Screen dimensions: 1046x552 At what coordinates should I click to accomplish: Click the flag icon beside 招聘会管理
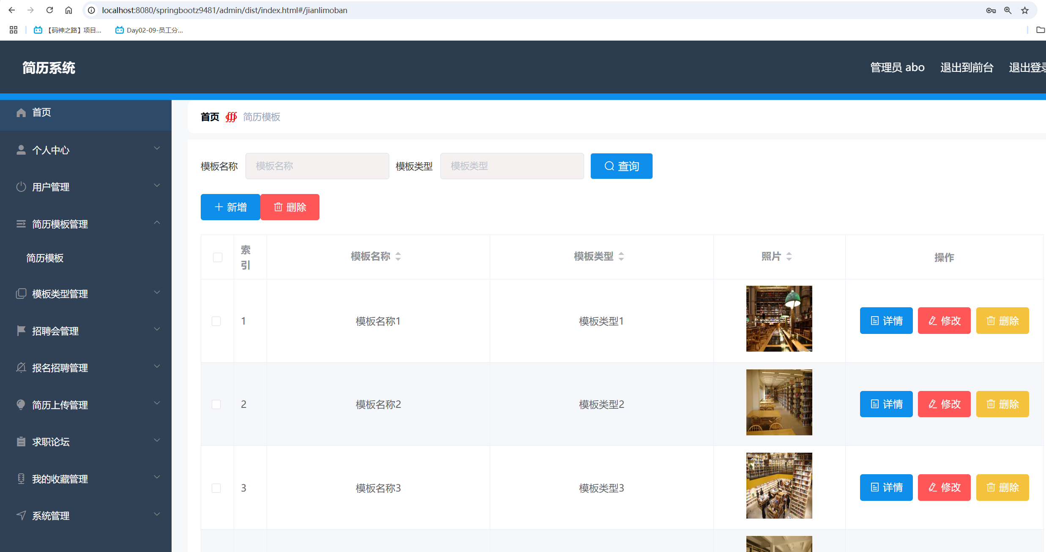21,331
